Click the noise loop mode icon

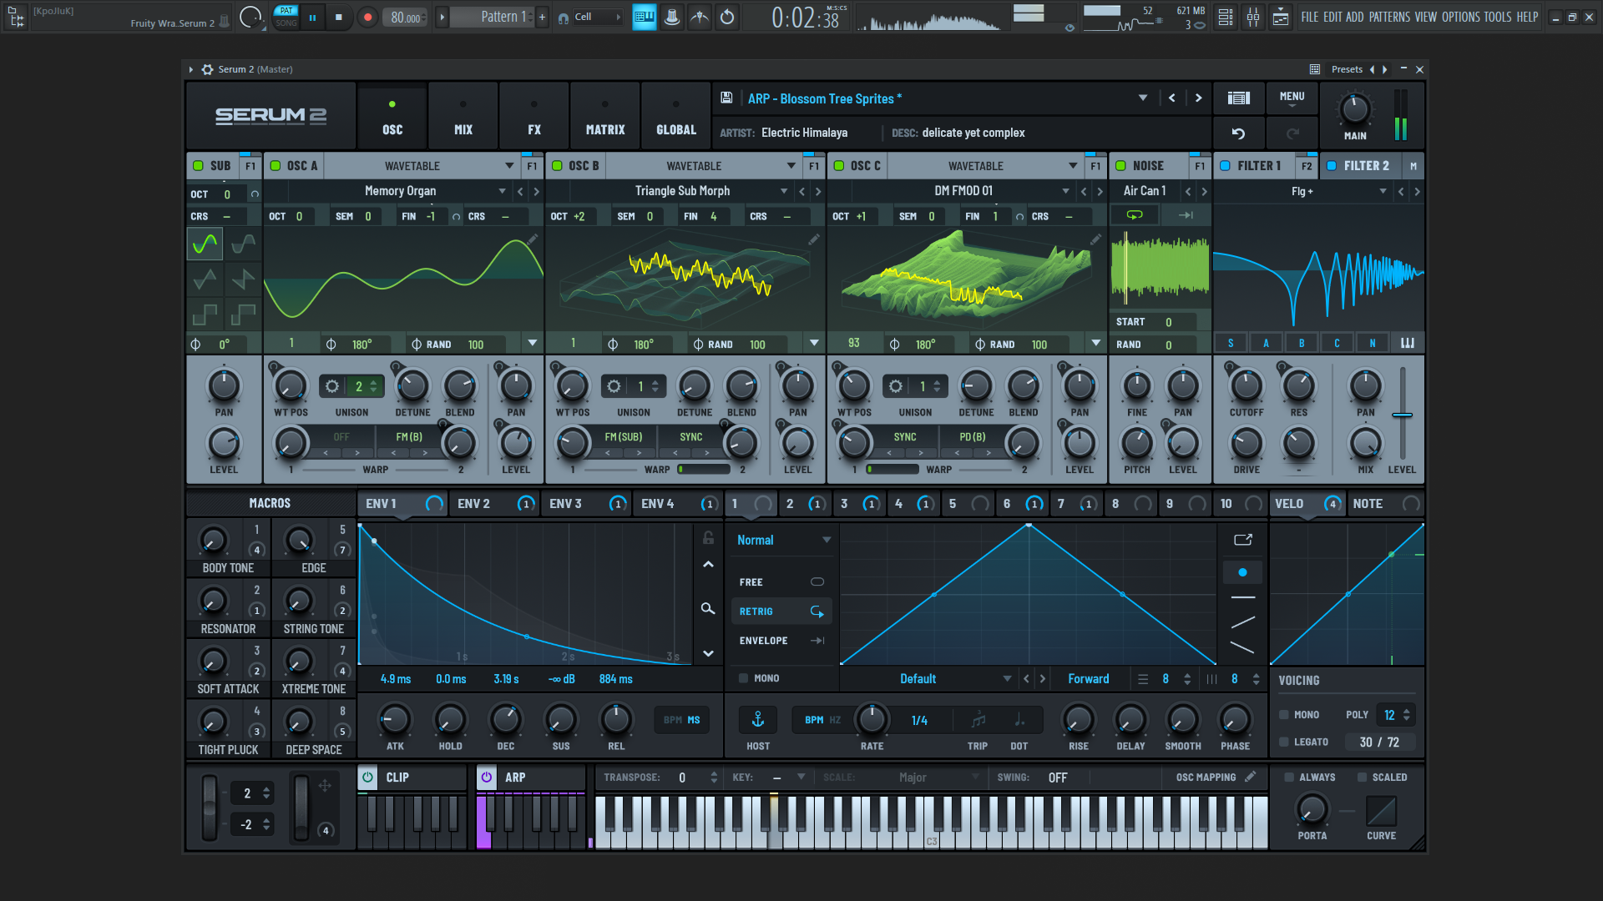[x=1135, y=215]
